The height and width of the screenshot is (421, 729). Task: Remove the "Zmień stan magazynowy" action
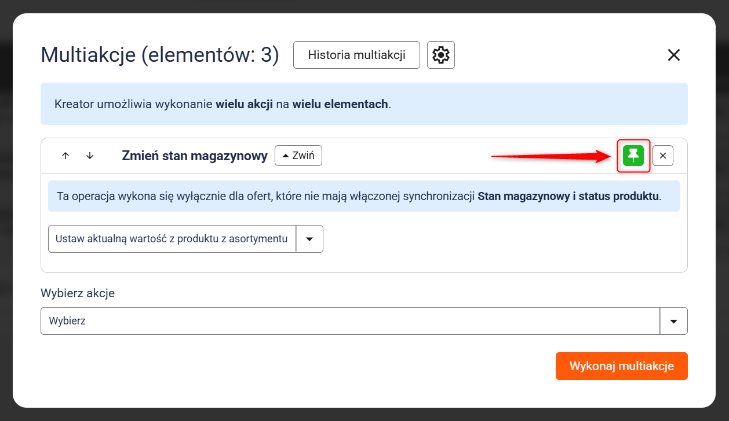663,156
